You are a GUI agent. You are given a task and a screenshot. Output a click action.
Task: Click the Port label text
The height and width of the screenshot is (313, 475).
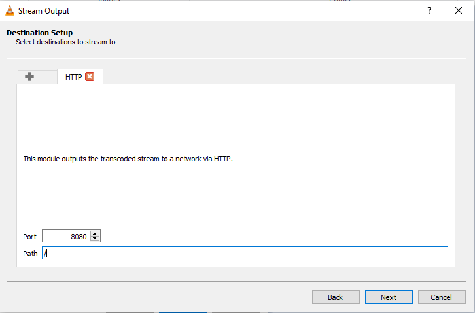(x=29, y=237)
